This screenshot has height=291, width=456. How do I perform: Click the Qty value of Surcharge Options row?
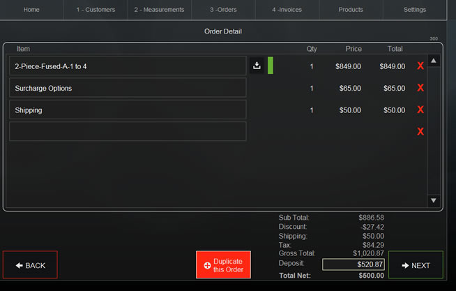(x=312, y=88)
